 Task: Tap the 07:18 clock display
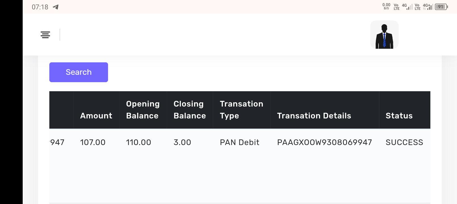pos(40,7)
